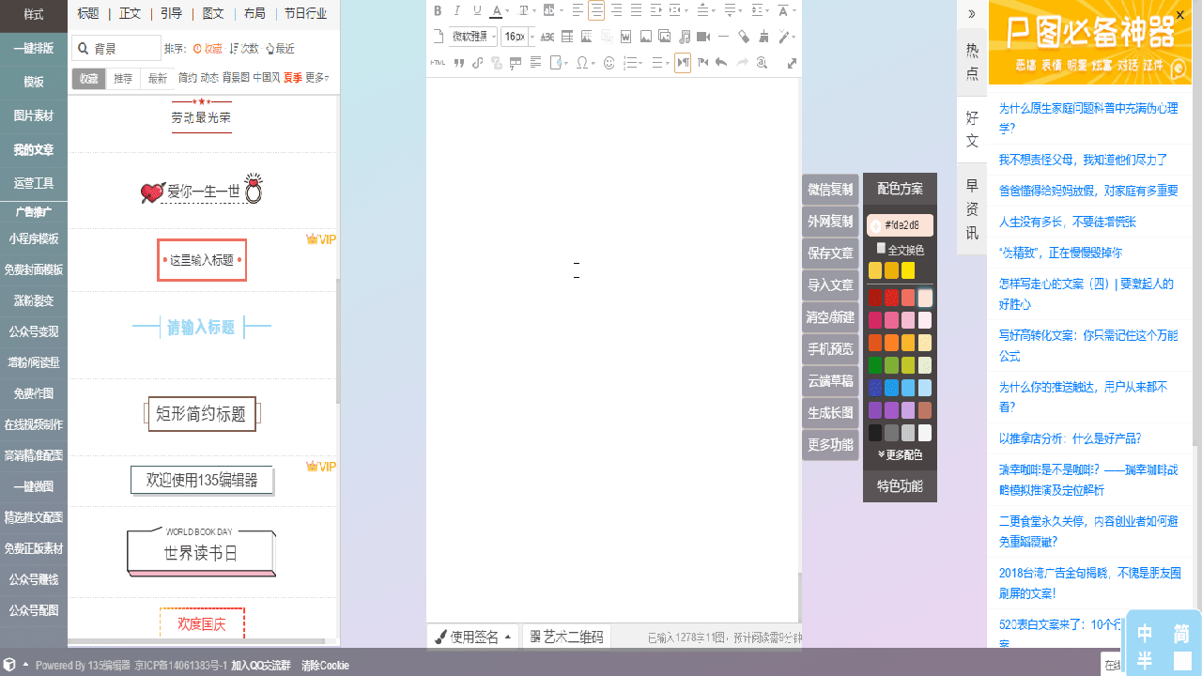
Task: Toggle center text alignment
Action: (x=596, y=11)
